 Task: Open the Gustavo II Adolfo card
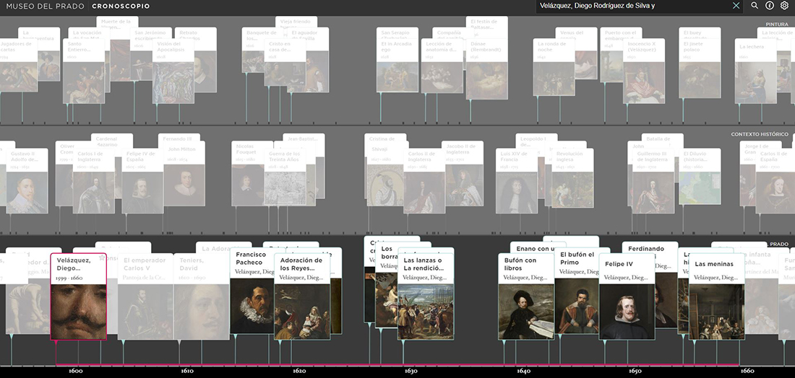[x=27, y=180]
